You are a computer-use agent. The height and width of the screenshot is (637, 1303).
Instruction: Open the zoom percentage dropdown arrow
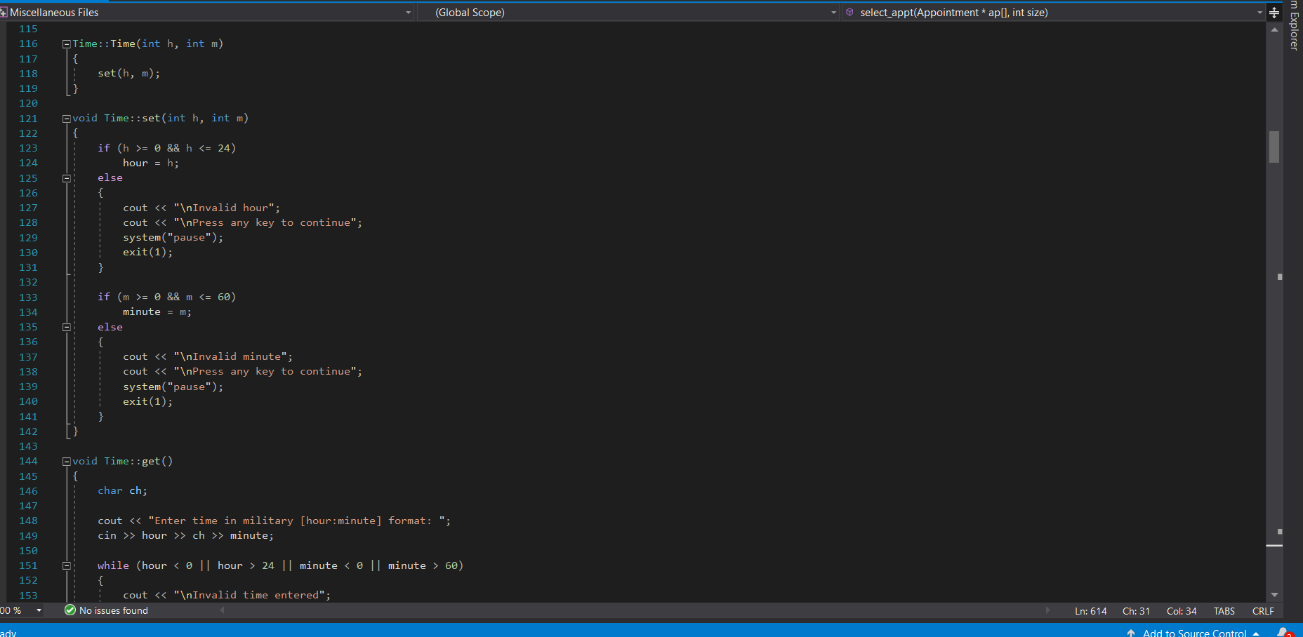point(39,610)
